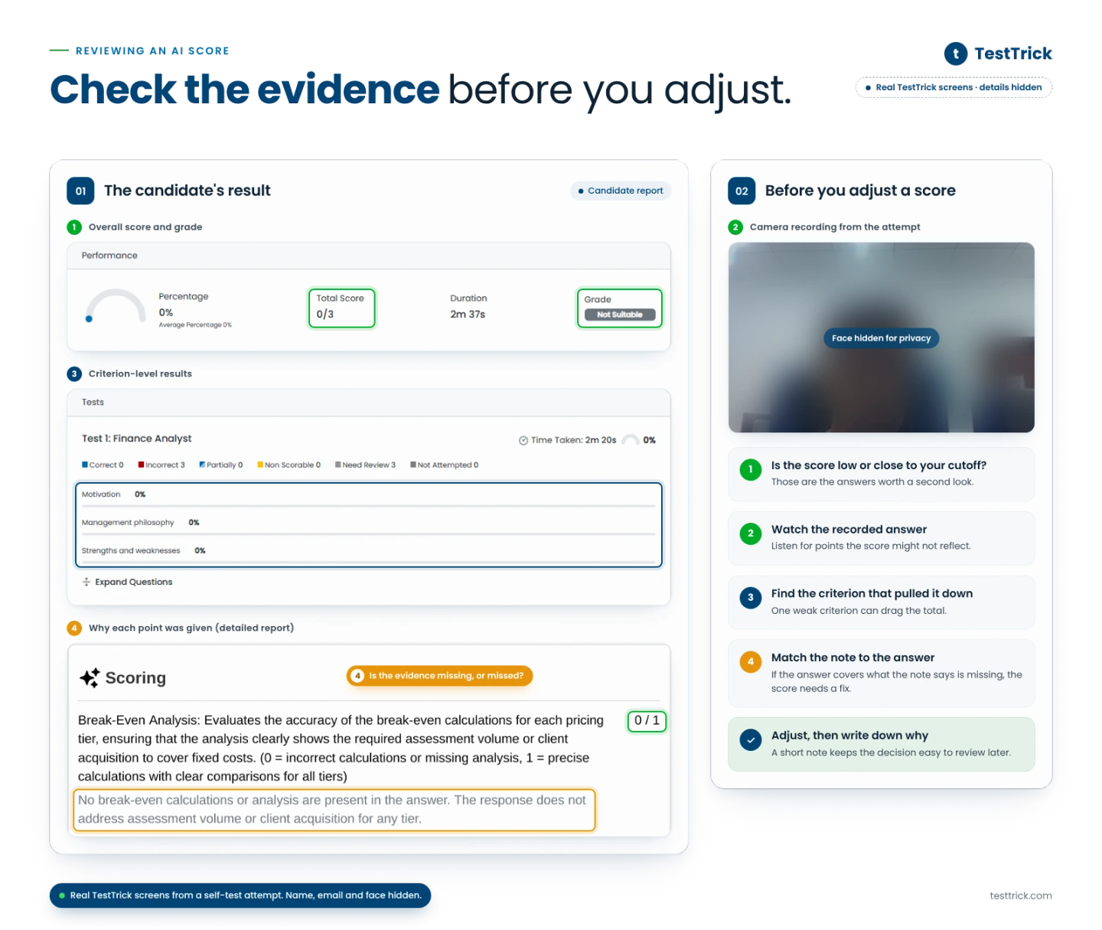Screen dimensions: 1102x930
Task: Click the Performance panel header
Action: (x=369, y=256)
